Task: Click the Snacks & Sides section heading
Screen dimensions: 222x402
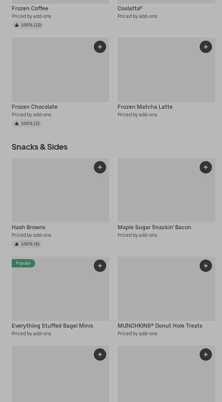Action: tap(40, 147)
